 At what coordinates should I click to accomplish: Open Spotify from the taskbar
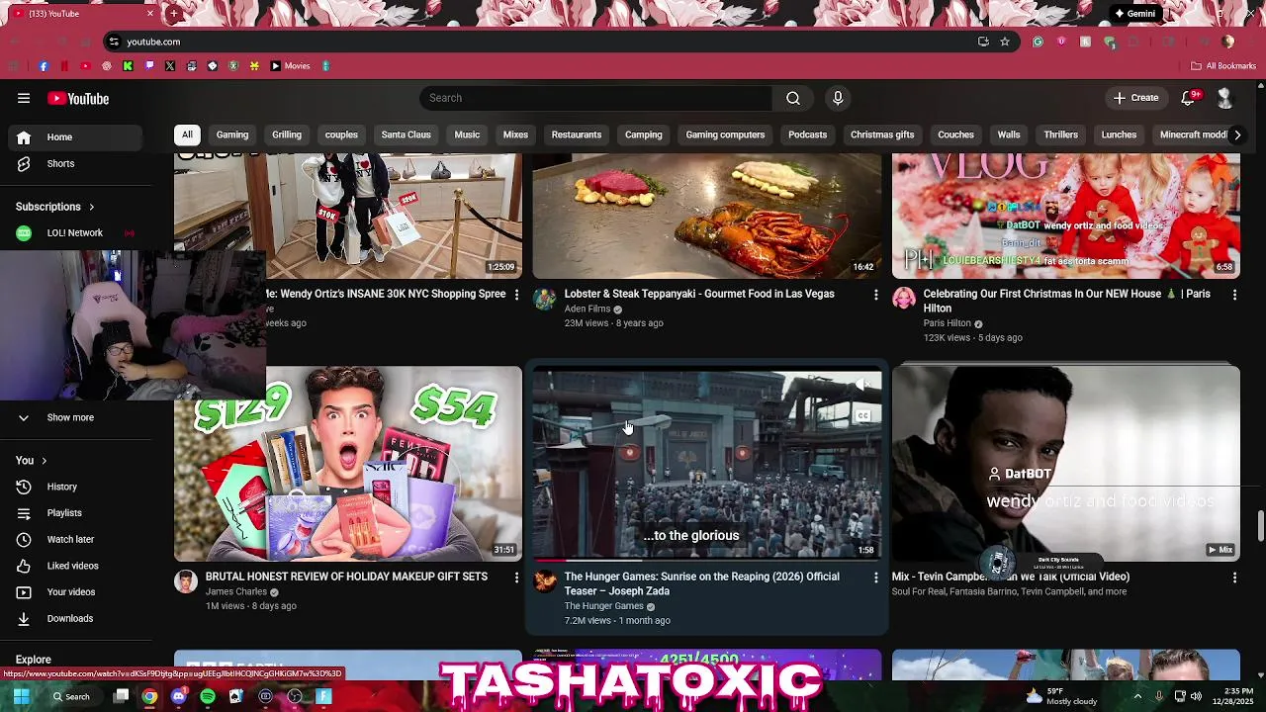tap(208, 696)
